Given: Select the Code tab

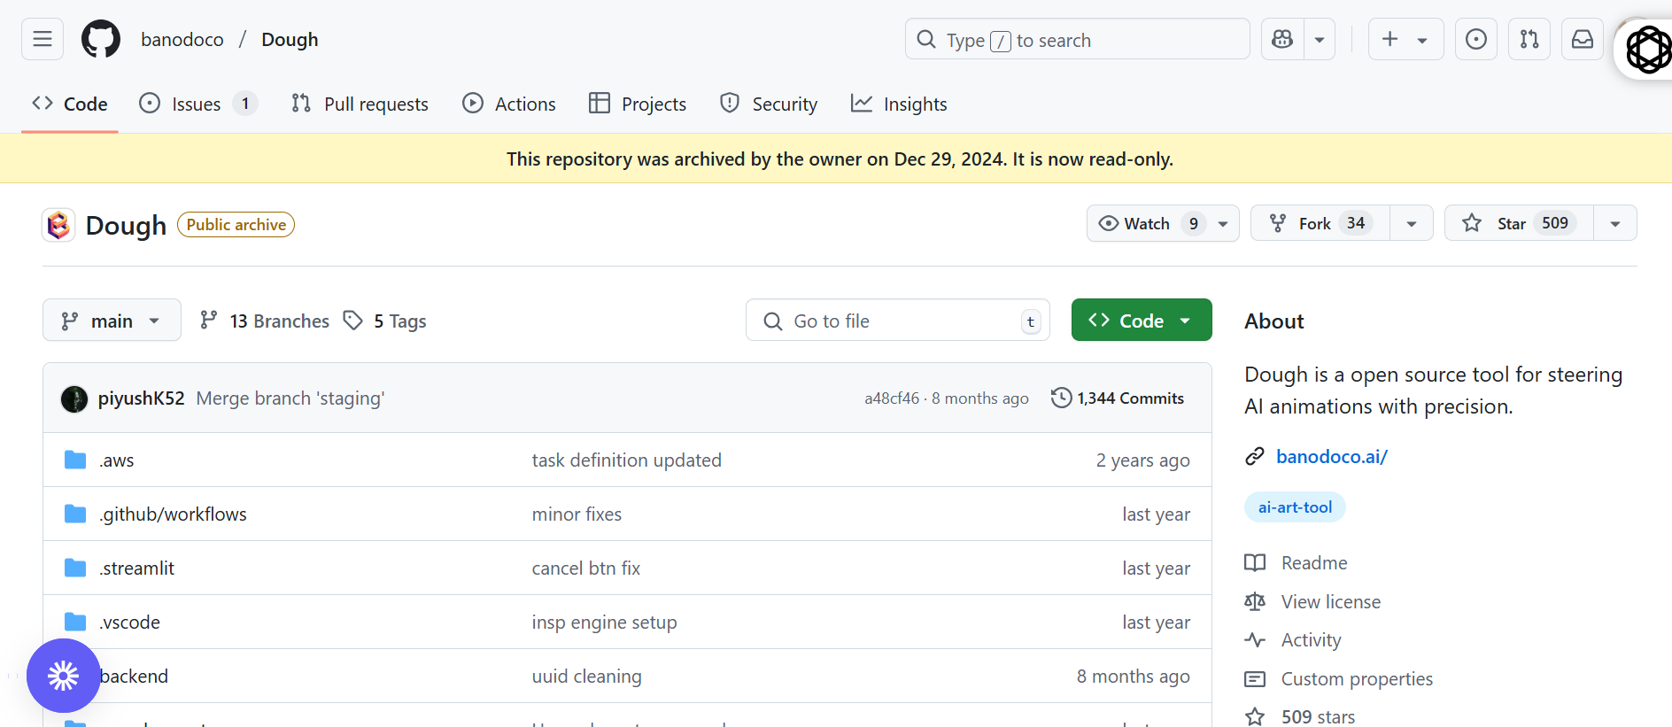Looking at the screenshot, I should [x=70, y=104].
